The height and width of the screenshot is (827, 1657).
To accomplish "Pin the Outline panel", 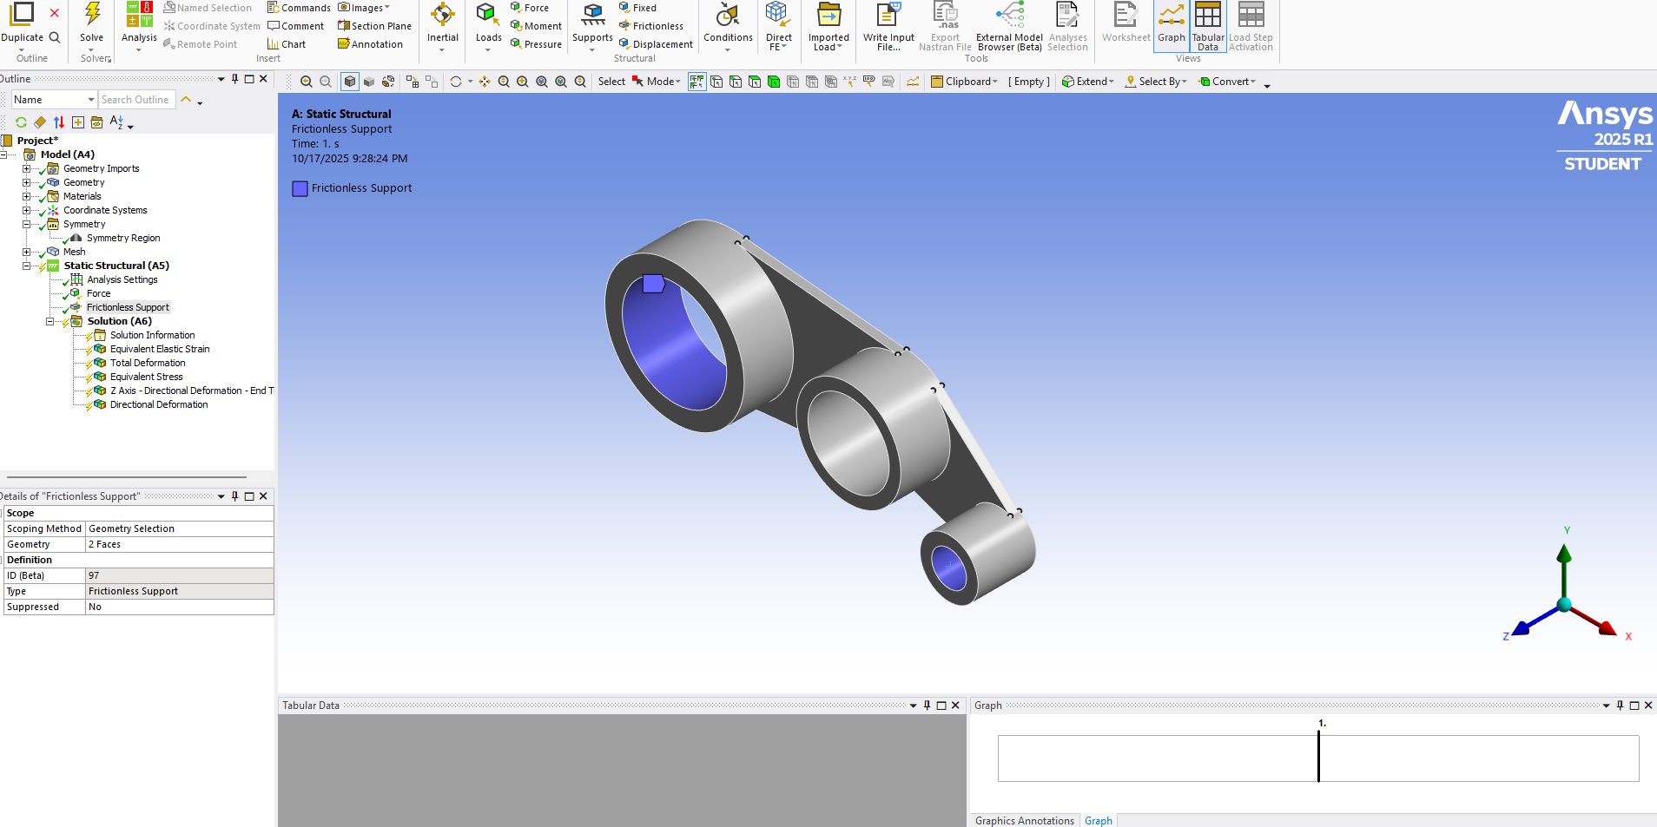I will click(x=234, y=79).
